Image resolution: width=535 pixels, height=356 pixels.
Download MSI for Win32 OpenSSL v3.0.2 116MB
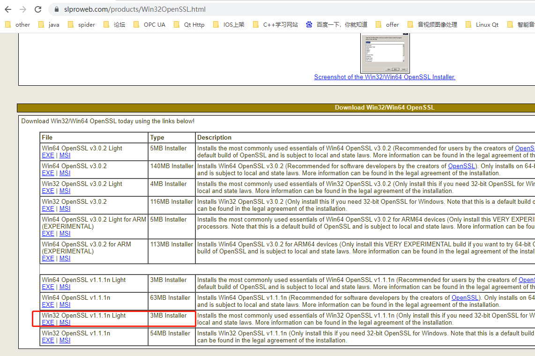coord(65,209)
